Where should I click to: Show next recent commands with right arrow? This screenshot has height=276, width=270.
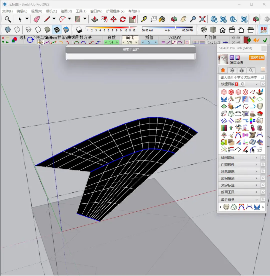263,207
